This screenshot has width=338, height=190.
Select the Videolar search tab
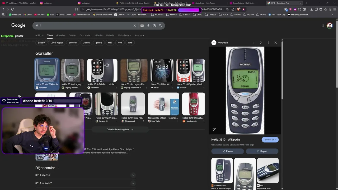pos(99,35)
